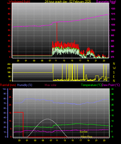The height and width of the screenshot is (144, 121).
Task: Click the 360 wind direction axis value
Action: point(9,64)
